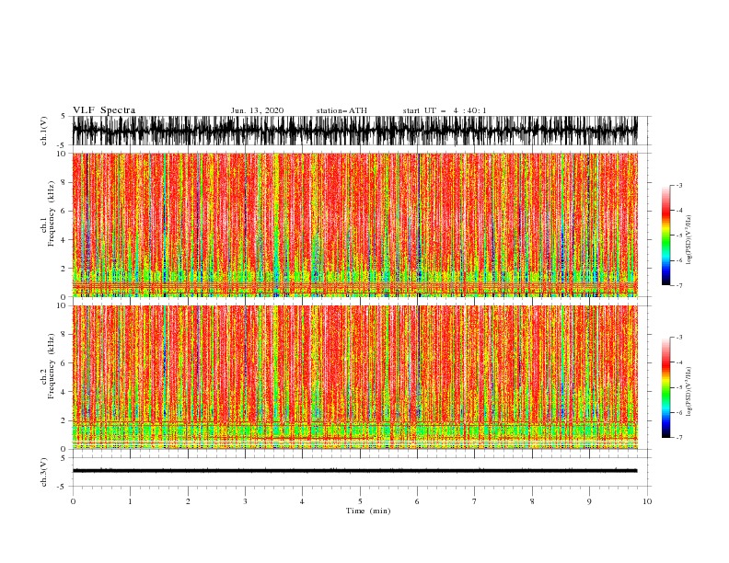The image size is (729, 563).
Task: Click the ch.1 PSD color scale bar
Action: pyautogui.click(x=665, y=236)
